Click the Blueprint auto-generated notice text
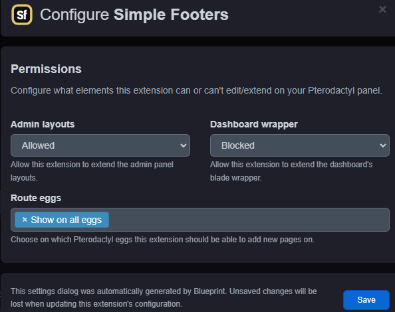 pos(164,297)
